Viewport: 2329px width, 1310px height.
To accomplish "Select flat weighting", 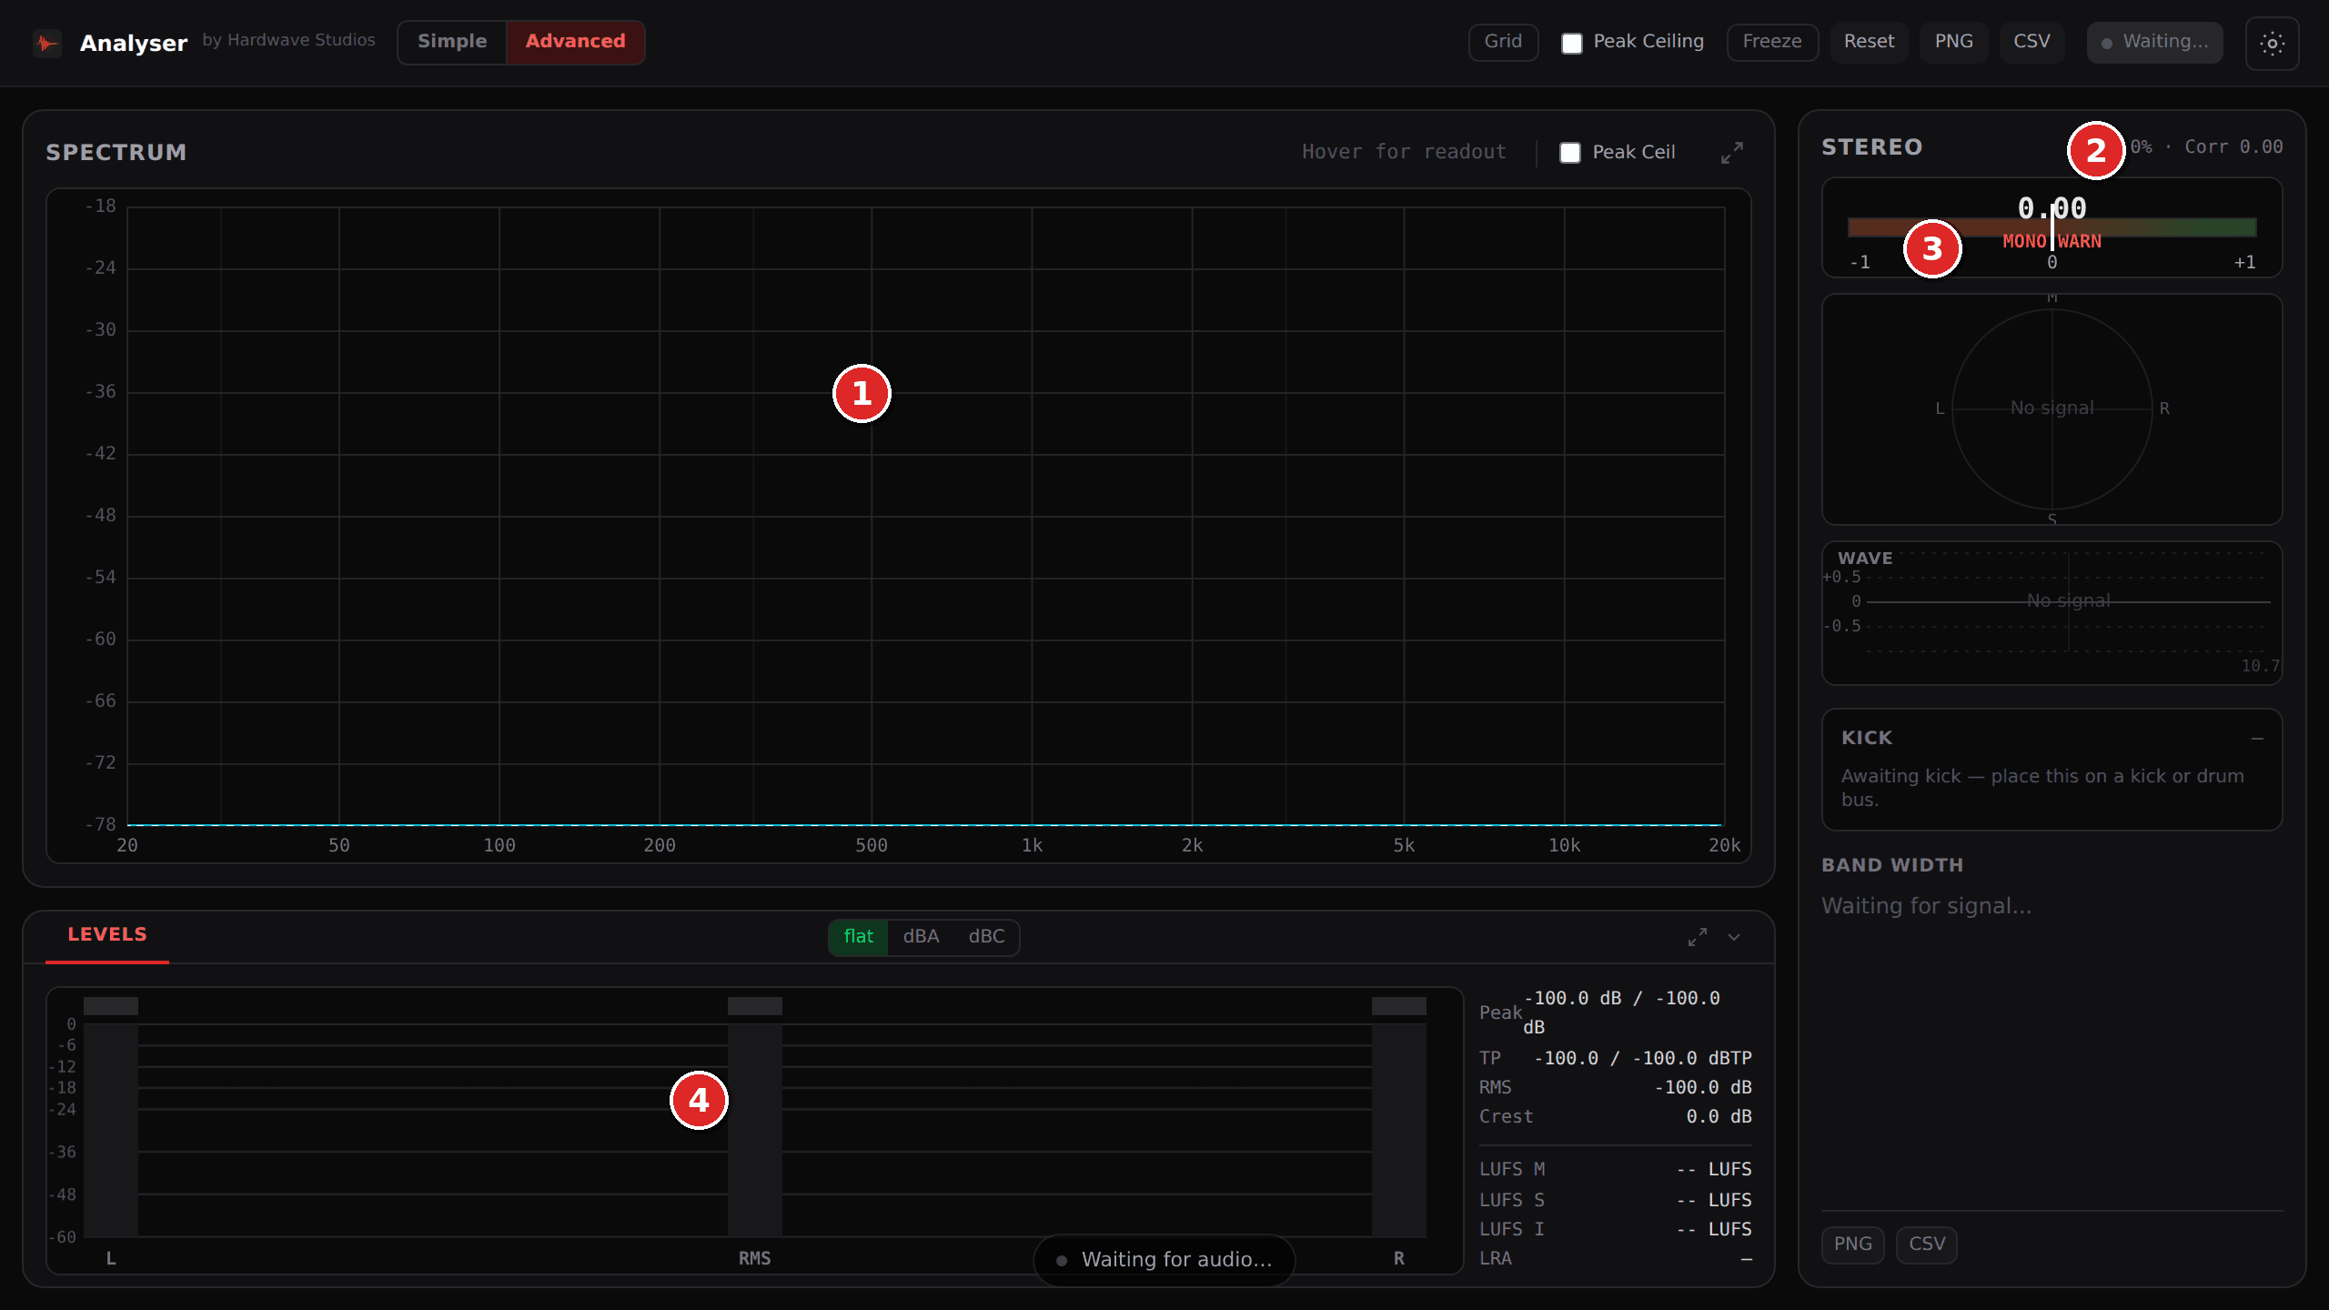I will pyautogui.click(x=858, y=937).
